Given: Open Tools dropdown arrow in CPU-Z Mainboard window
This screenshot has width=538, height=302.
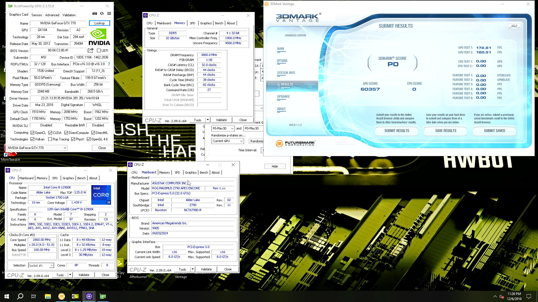Looking at the screenshot, I should click(x=193, y=269).
